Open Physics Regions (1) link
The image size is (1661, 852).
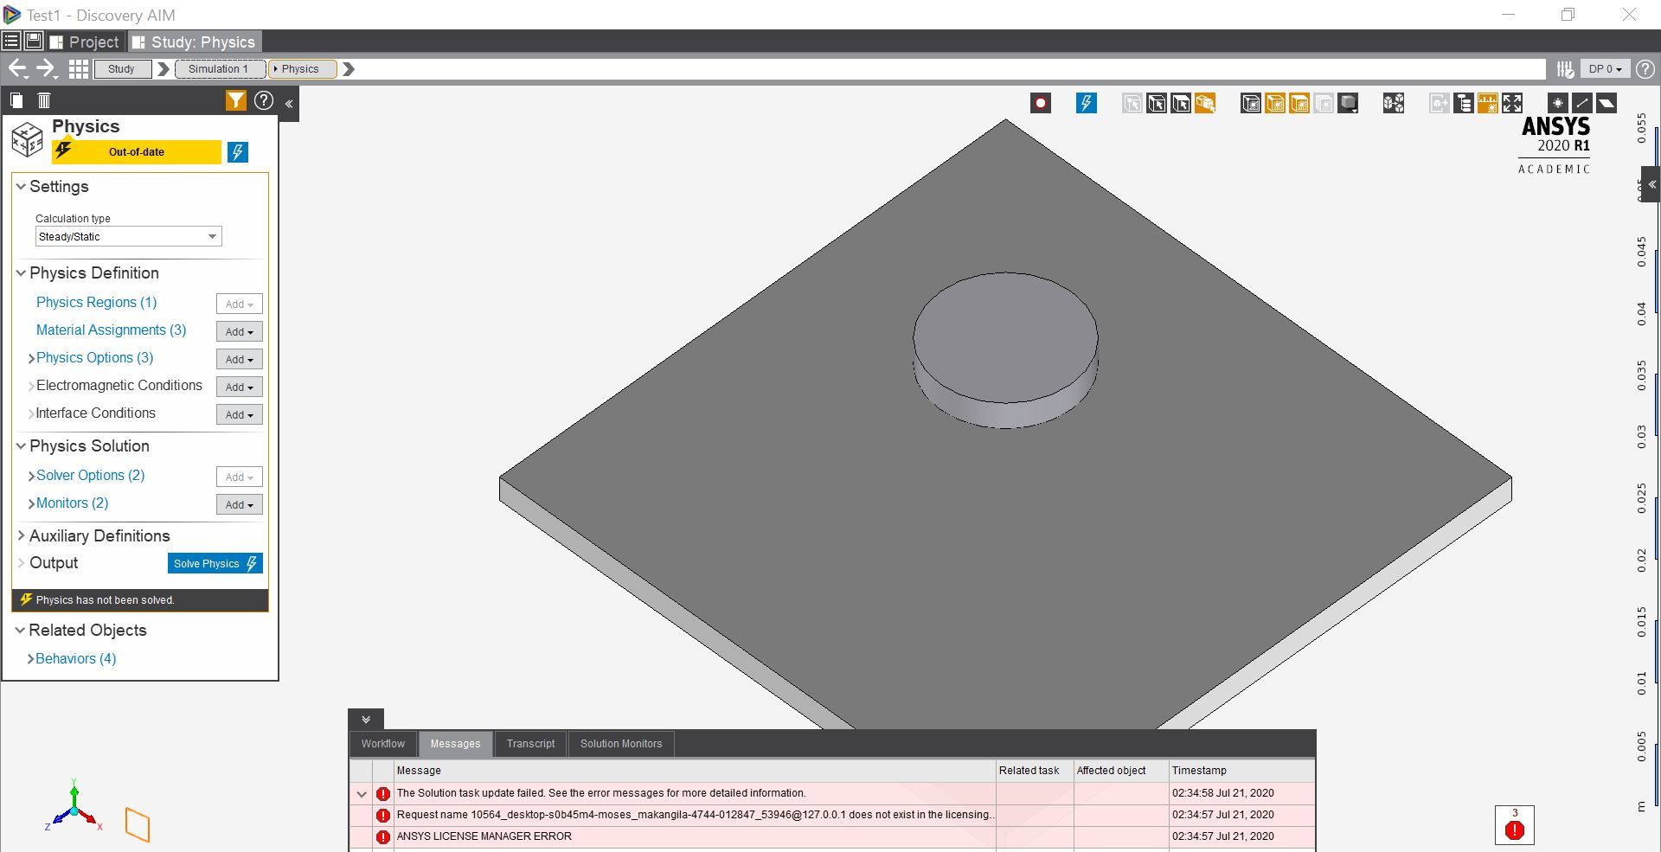point(97,303)
